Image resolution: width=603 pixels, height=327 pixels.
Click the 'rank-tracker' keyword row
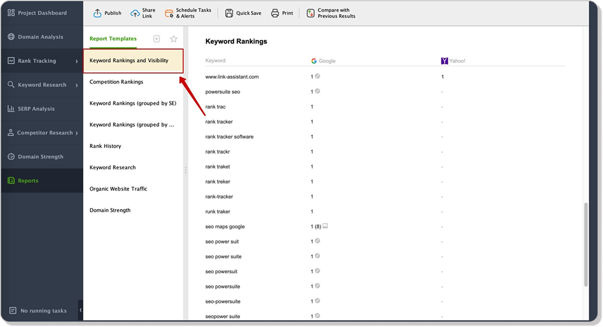(385, 197)
